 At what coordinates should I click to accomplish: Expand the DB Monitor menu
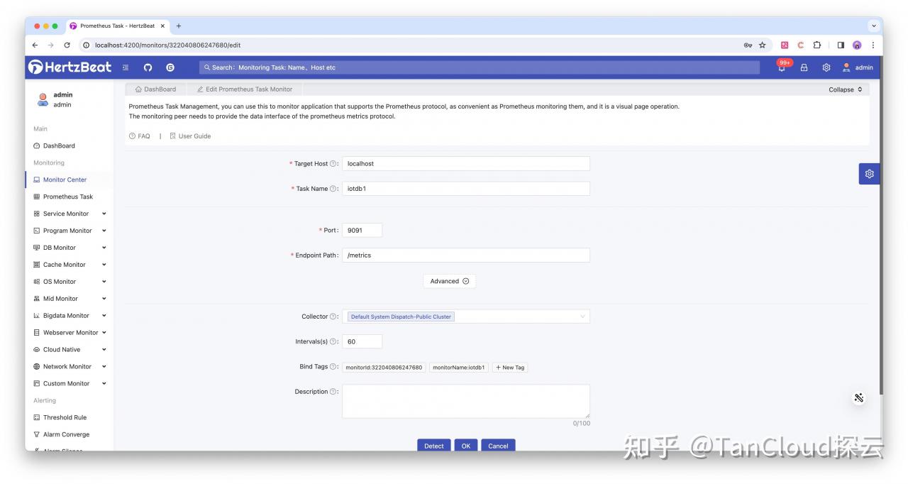70,248
